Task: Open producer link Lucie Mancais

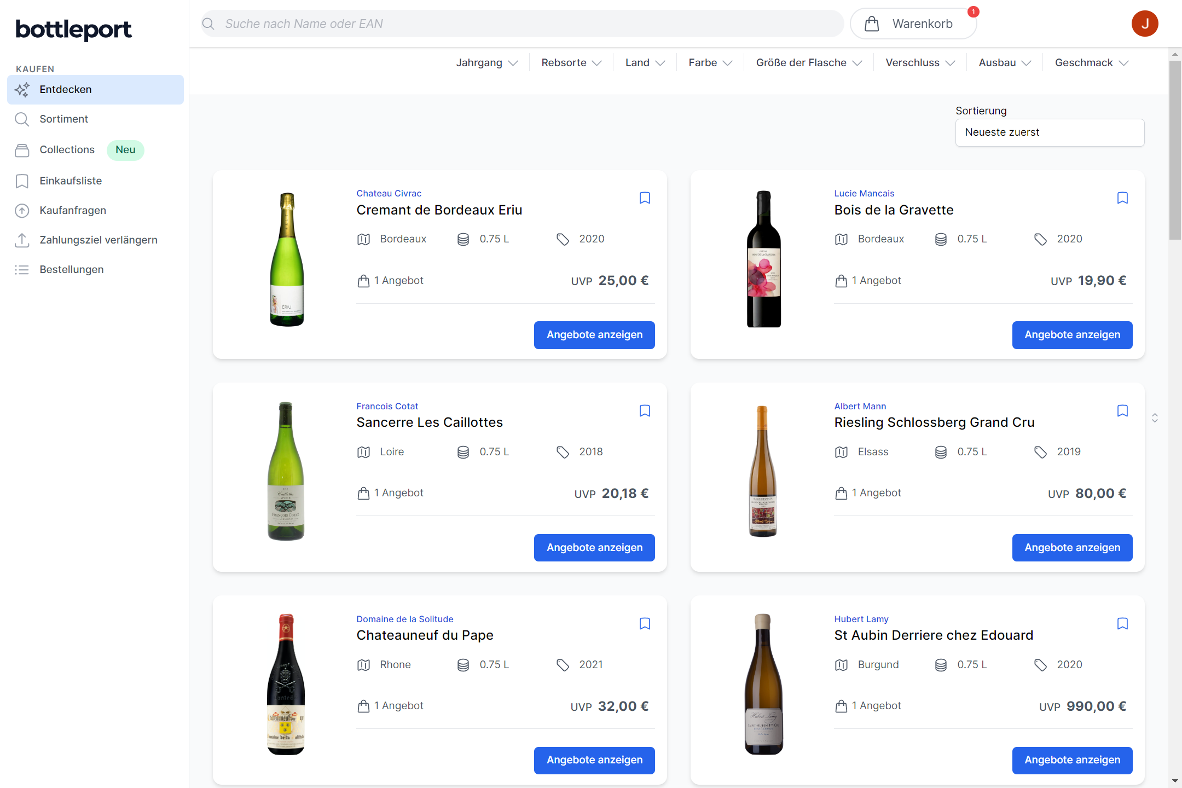Action: [x=864, y=194]
